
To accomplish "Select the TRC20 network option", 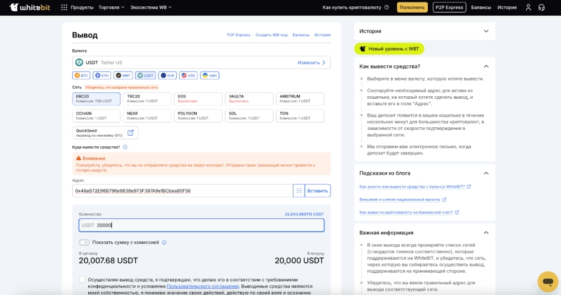I will pyautogui.click(x=147, y=99).
